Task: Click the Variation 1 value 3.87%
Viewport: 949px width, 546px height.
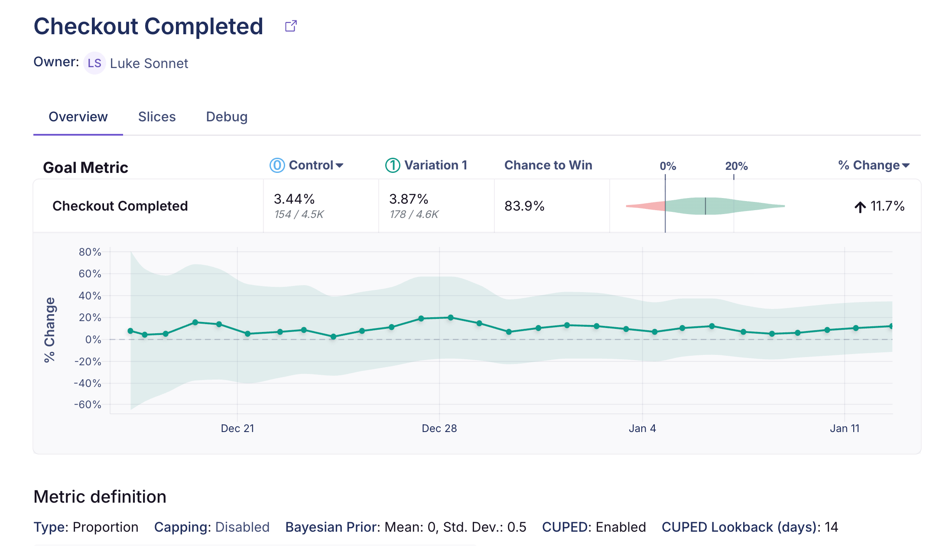Action: point(408,199)
